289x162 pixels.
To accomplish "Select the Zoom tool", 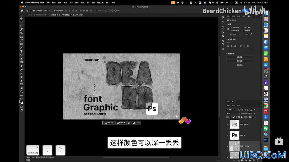I will pos(21,92).
